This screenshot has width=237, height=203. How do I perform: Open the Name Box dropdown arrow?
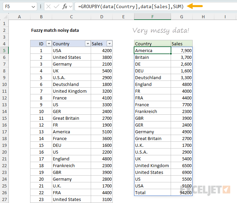click(33, 7)
